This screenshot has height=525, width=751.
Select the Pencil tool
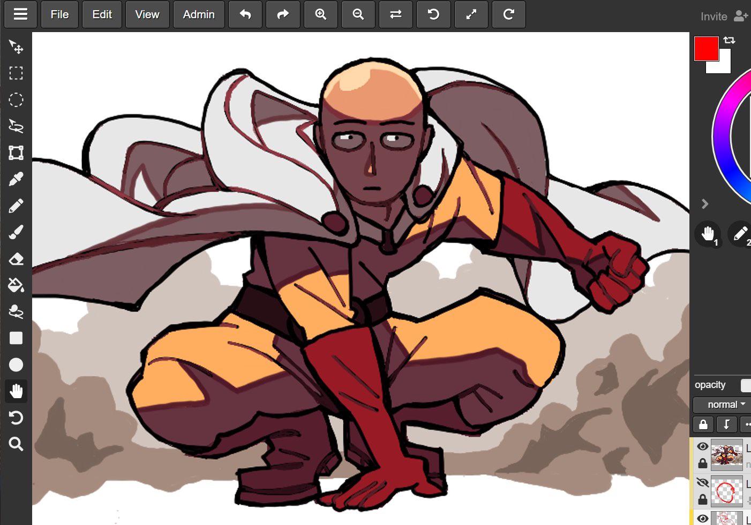tap(16, 204)
